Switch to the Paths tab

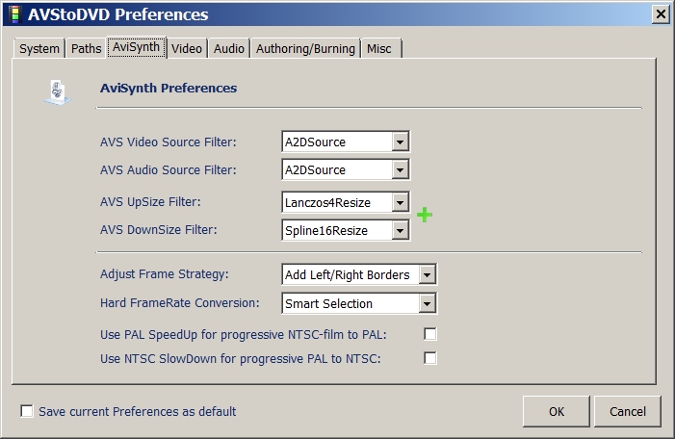(x=86, y=48)
